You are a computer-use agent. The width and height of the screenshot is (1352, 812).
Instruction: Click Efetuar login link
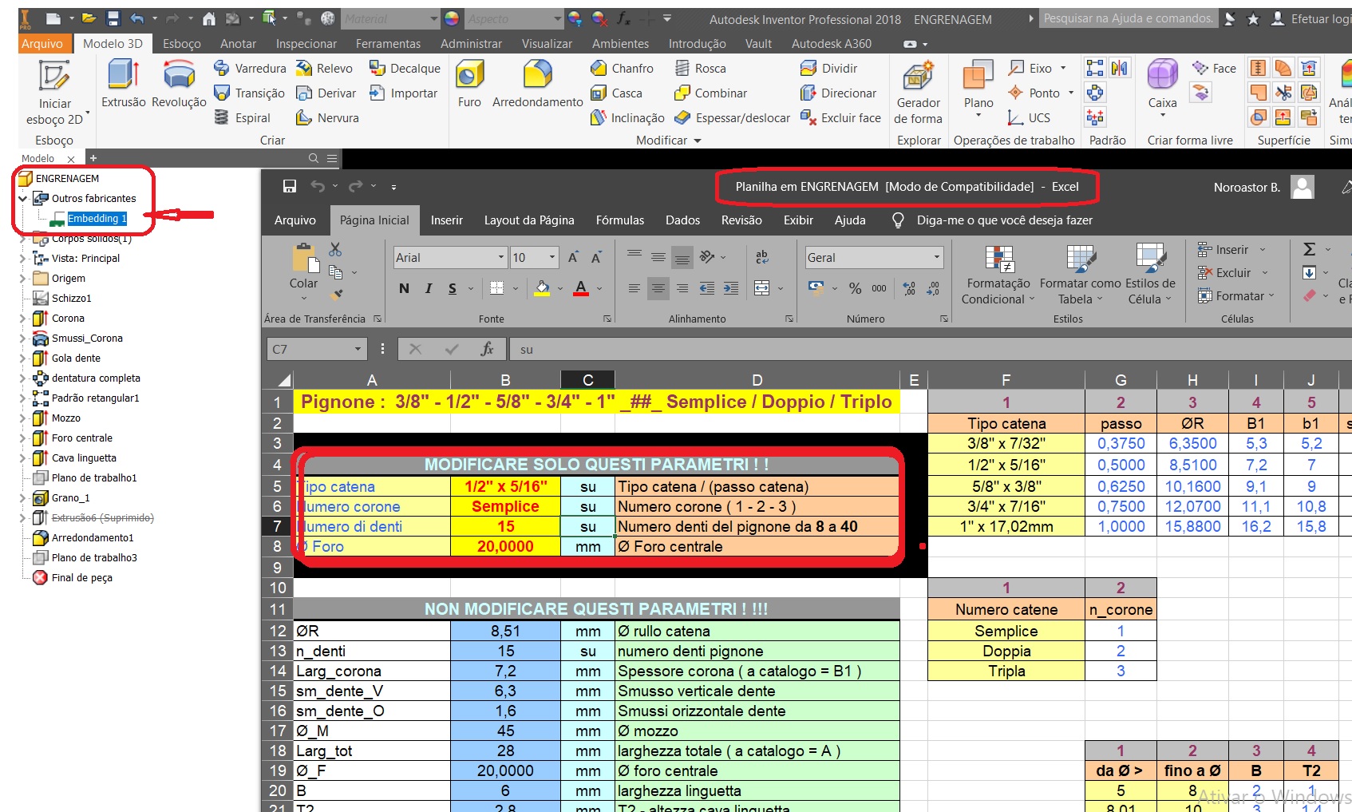pyautogui.click(x=1311, y=19)
